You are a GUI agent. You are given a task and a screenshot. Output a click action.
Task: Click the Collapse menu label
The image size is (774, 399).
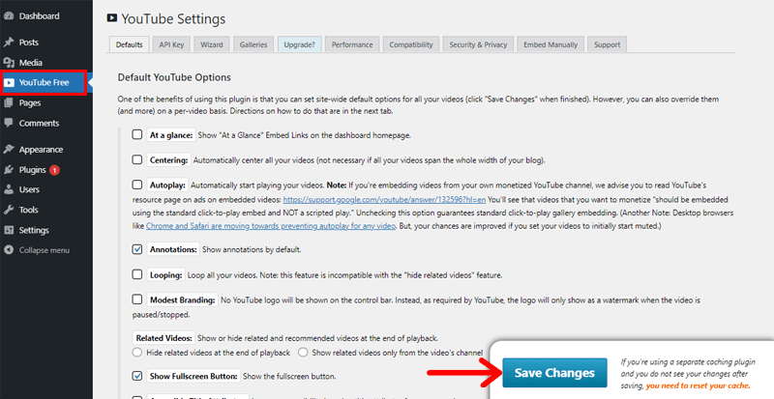[x=44, y=250]
